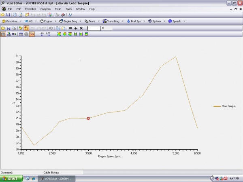This screenshot has width=243, height=182.
Task: Click the multiply (×) operation icon
Action: click(x=81, y=28)
